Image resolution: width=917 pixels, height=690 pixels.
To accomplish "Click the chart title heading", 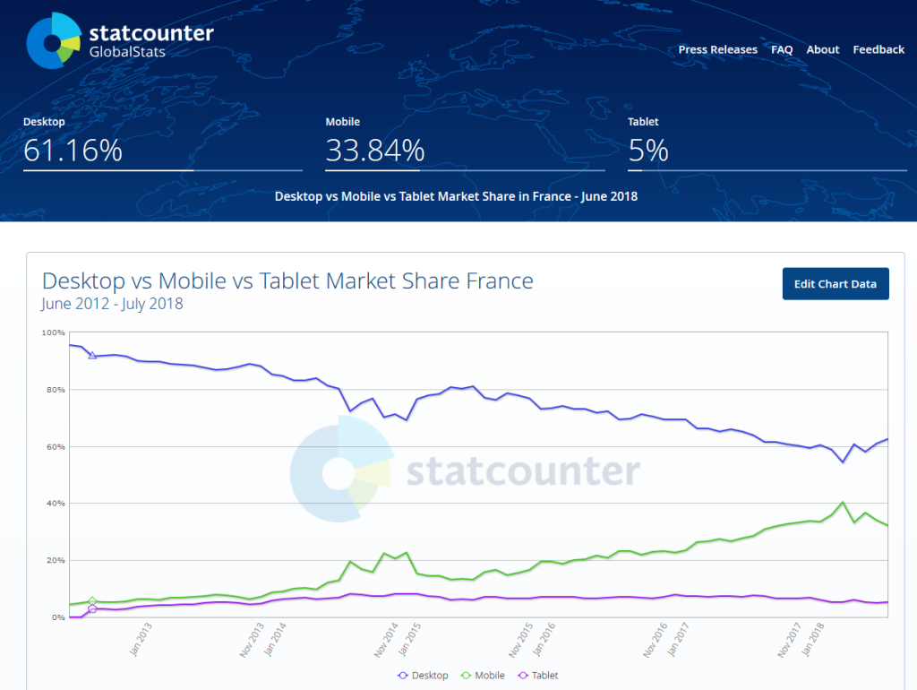I will 287,280.
